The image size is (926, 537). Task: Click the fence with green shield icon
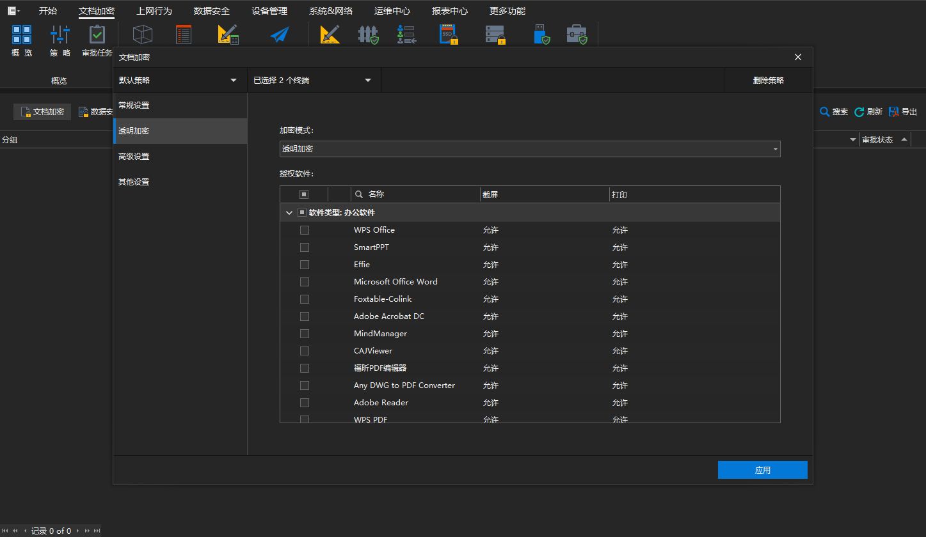[x=368, y=35]
